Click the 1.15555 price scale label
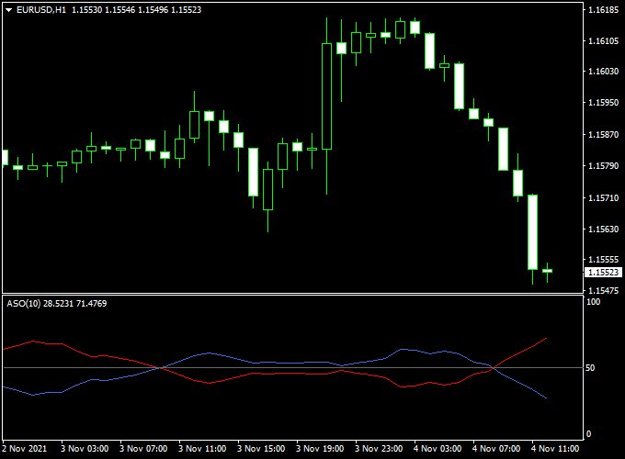The height and width of the screenshot is (459, 625). click(604, 260)
